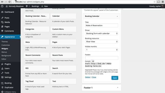The width and height of the screenshot is (165, 93).
Task: Expand the Meta available widget
Action: 36,42
